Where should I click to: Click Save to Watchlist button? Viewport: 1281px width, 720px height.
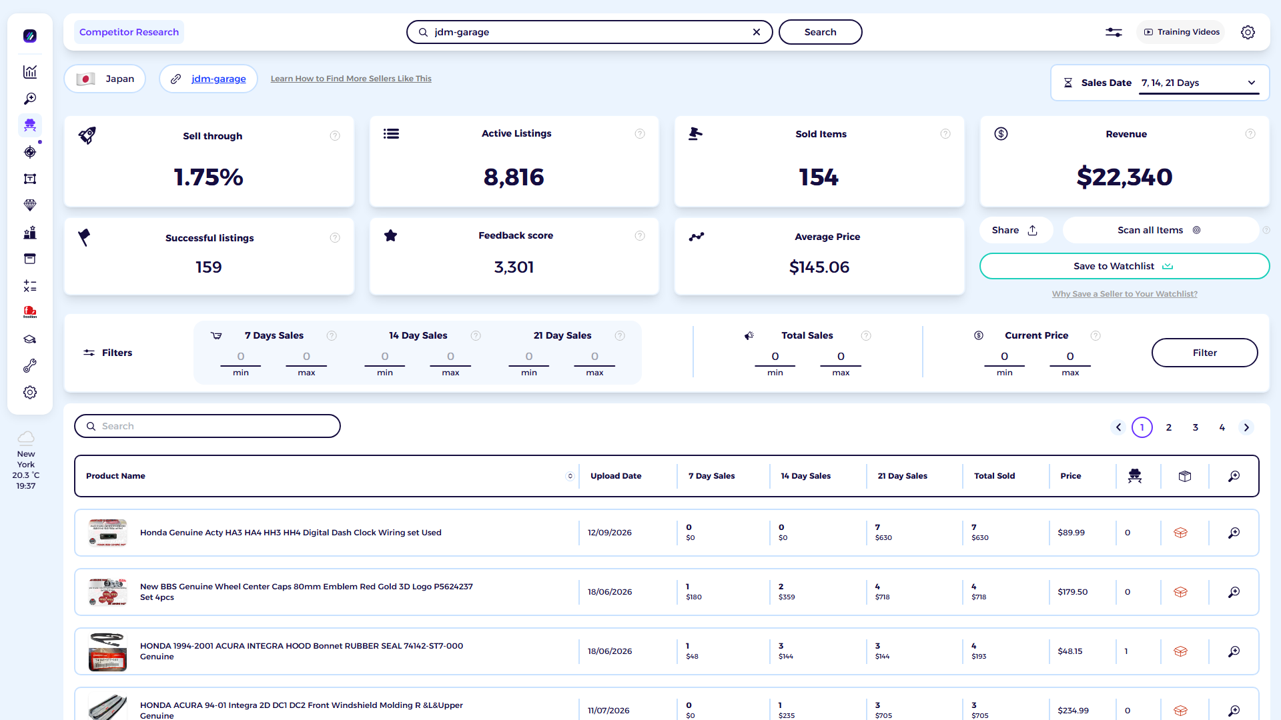[x=1124, y=266]
